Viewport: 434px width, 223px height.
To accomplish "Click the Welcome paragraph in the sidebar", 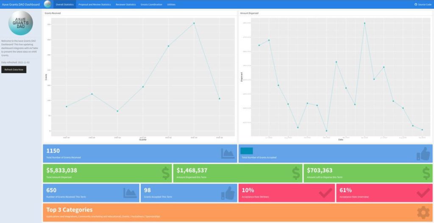I will click(x=20, y=48).
